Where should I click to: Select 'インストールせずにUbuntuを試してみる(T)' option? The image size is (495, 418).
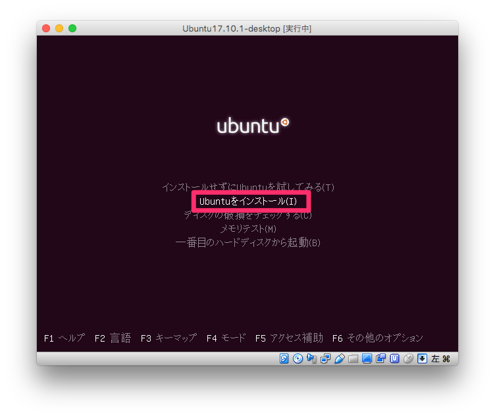pyautogui.click(x=248, y=187)
